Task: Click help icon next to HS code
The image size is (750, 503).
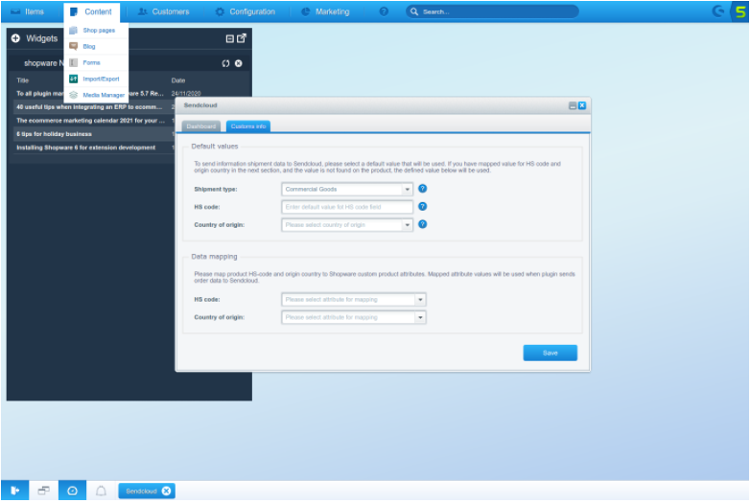Action: 422,206
